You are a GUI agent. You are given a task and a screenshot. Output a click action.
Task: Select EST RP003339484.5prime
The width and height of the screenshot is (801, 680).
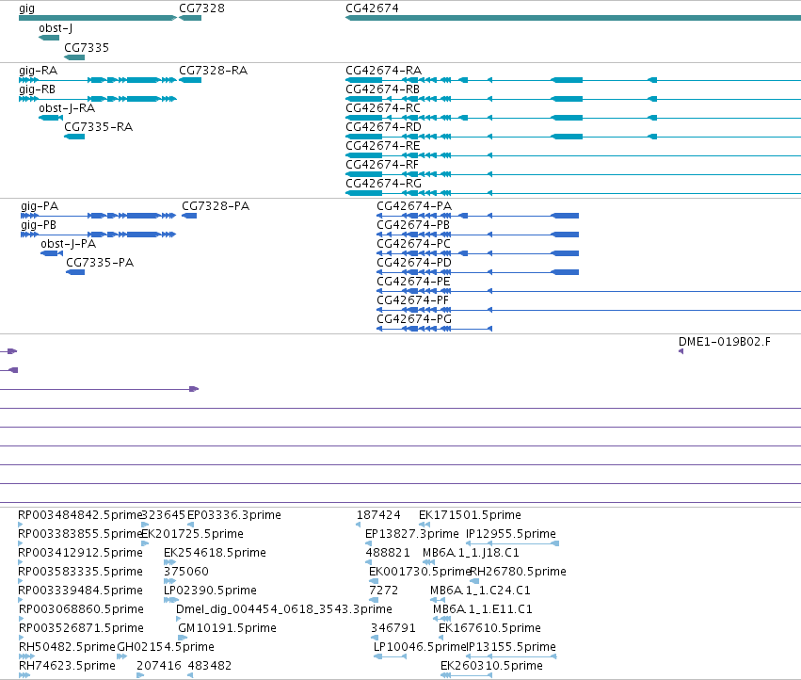[80, 590]
